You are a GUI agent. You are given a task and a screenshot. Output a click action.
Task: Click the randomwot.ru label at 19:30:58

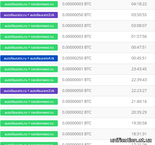[29, 123]
